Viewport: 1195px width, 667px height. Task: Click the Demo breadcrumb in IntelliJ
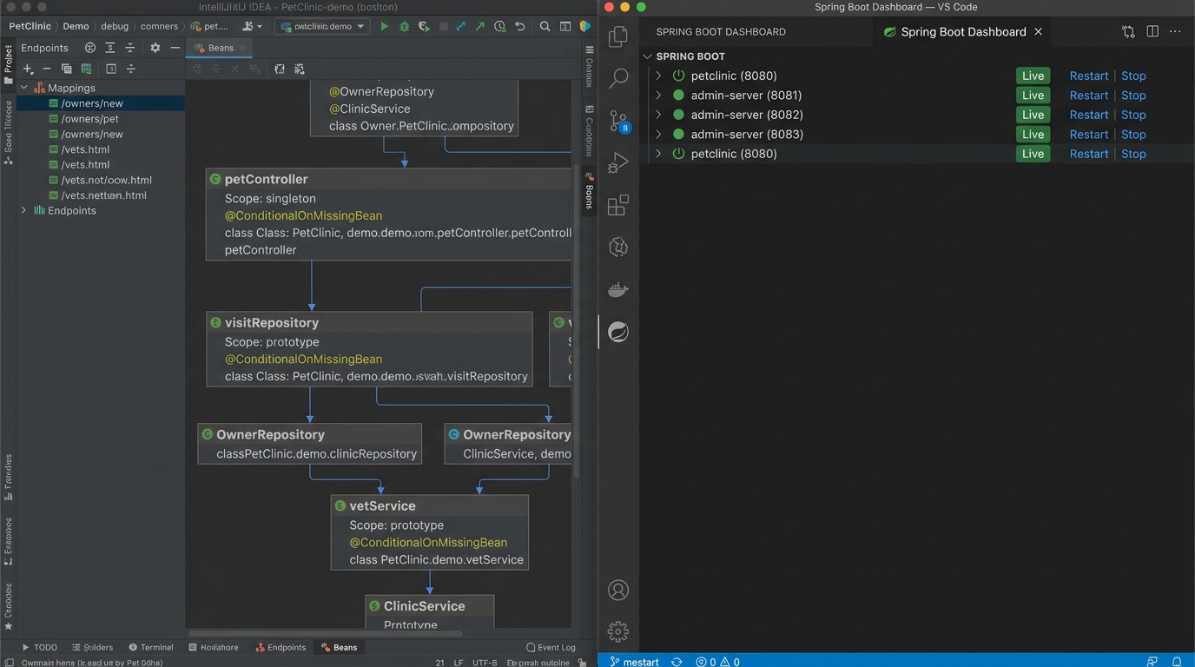(x=76, y=26)
